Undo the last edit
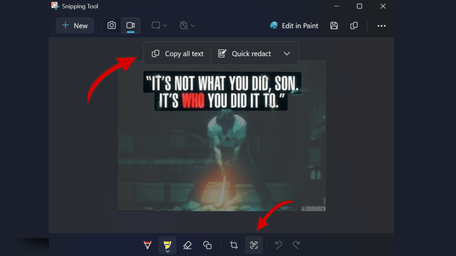 (279, 245)
